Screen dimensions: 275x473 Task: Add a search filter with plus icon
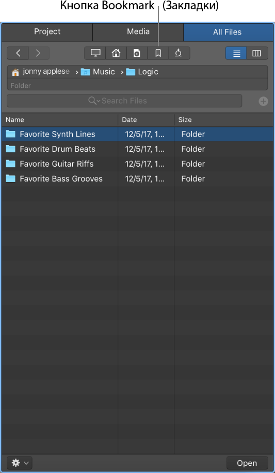(x=263, y=101)
